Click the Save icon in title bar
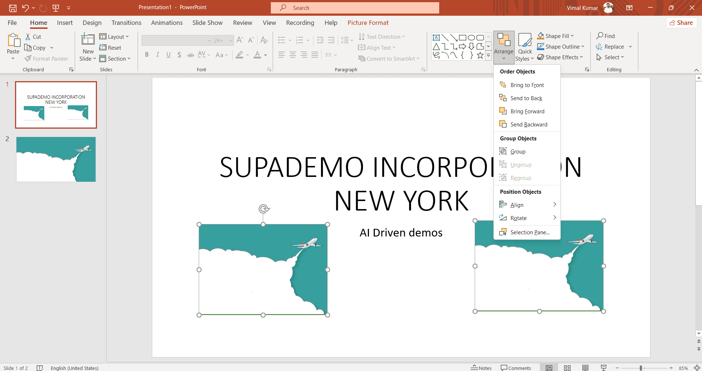This screenshot has height=371, width=702. click(13, 8)
